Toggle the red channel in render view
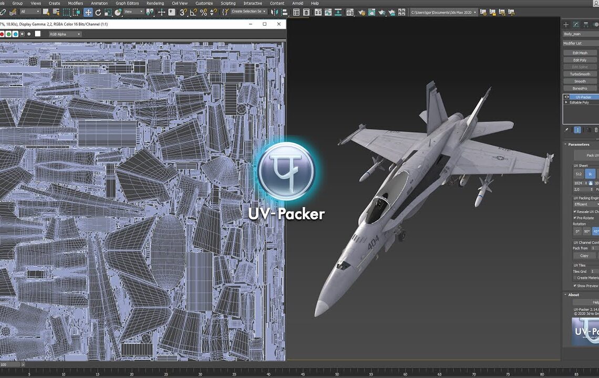Screen dimensions: 599x378 3,34
